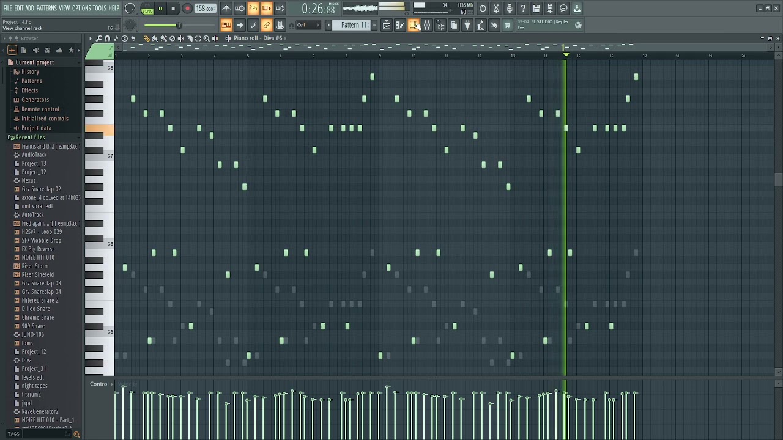Open the FILE menu

7,8
